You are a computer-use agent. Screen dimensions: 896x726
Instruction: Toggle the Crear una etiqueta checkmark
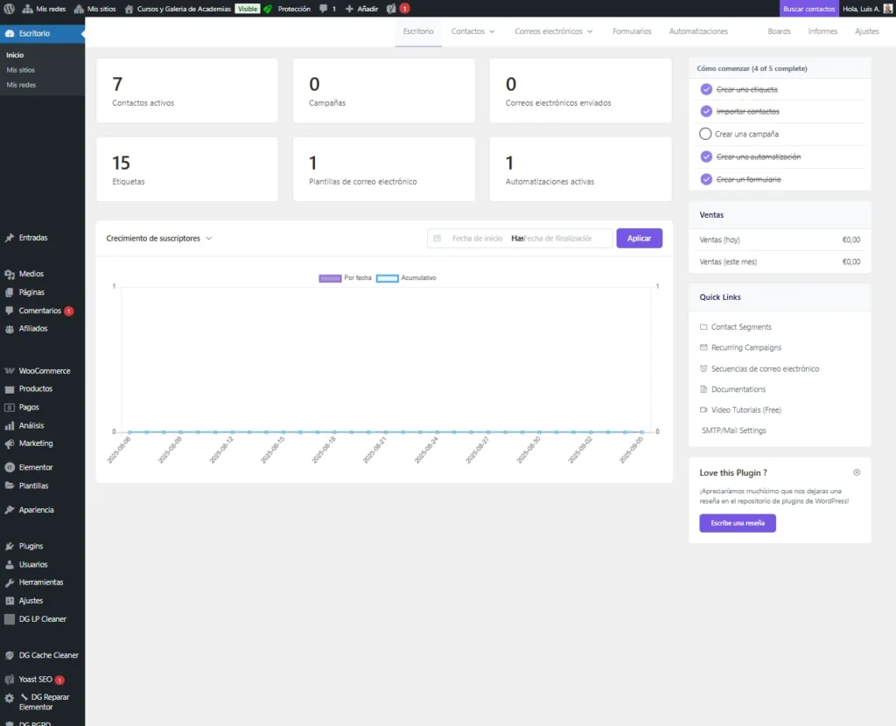coord(706,89)
